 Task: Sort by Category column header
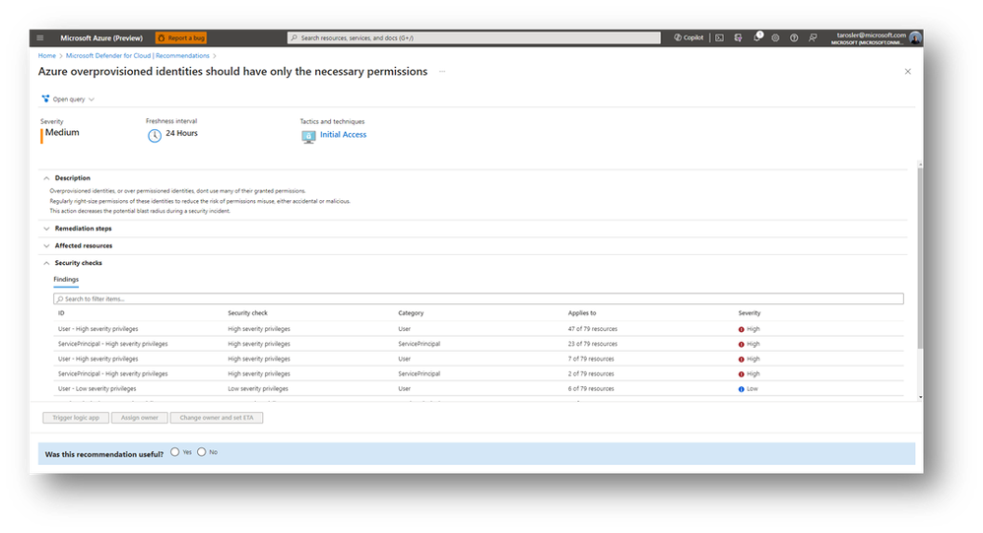pyautogui.click(x=411, y=313)
